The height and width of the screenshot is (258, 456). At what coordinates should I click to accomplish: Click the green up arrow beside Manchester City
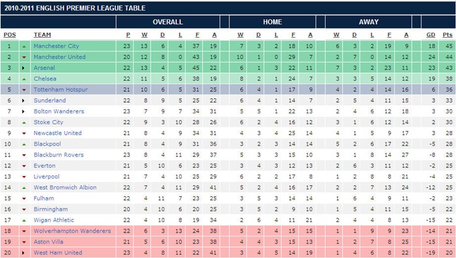(24, 46)
